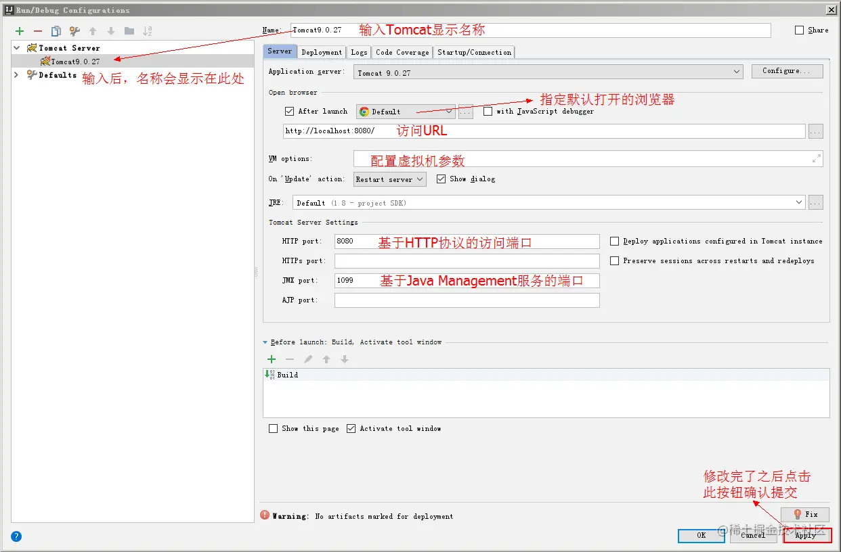
Task: Click the Apply button
Action: coord(806,535)
